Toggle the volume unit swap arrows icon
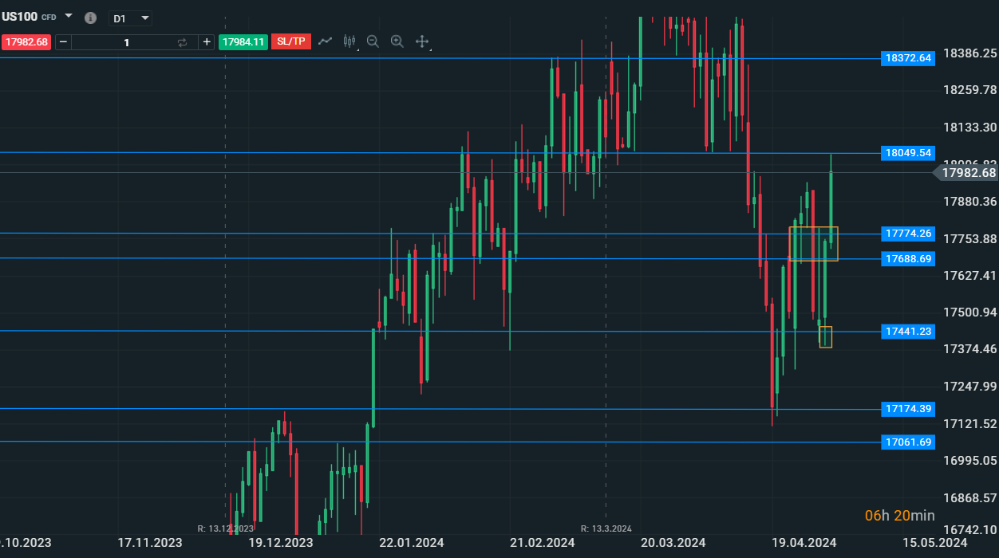 [x=183, y=41]
